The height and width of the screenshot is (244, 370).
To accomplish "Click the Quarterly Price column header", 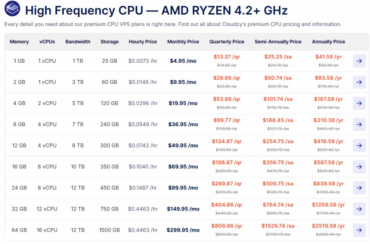I will coord(227,42).
